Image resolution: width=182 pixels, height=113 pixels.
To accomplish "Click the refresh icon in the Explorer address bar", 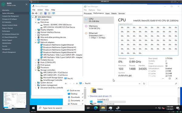I will 144,84.
